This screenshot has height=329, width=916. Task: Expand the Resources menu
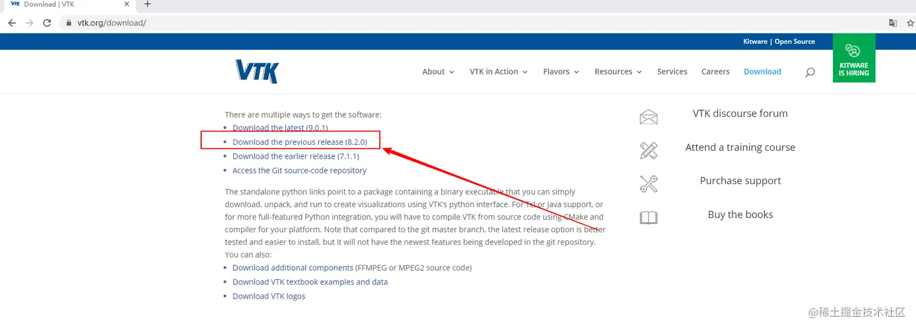pyautogui.click(x=618, y=71)
